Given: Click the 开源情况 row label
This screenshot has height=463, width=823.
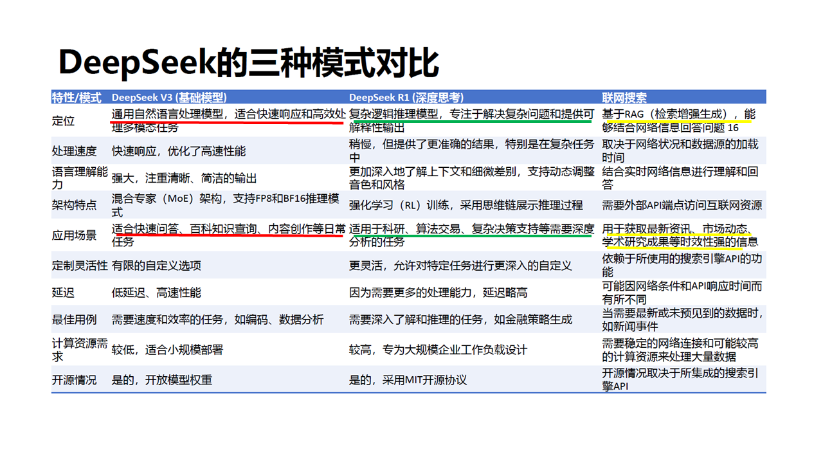Looking at the screenshot, I should 74,380.
